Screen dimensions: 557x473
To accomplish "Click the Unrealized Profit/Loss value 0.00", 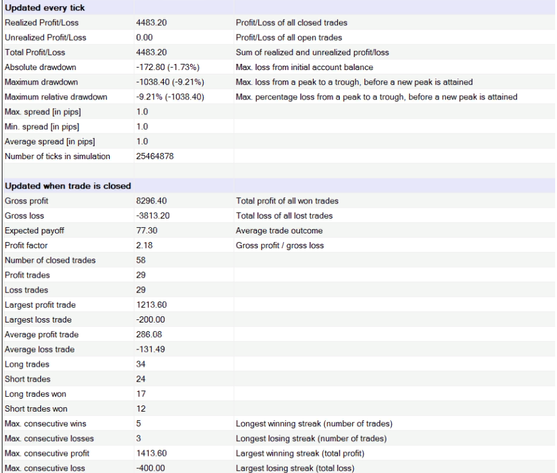I will [x=144, y=37].
